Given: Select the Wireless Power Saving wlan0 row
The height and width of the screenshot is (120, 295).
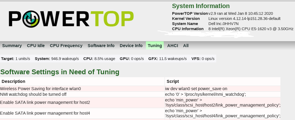Looking at the screenshot, I should (x=40, y=89).
